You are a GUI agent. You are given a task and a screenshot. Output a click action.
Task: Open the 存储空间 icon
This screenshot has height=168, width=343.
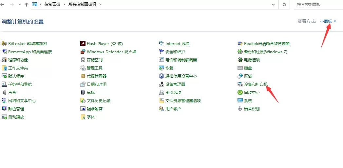[83, 60]
